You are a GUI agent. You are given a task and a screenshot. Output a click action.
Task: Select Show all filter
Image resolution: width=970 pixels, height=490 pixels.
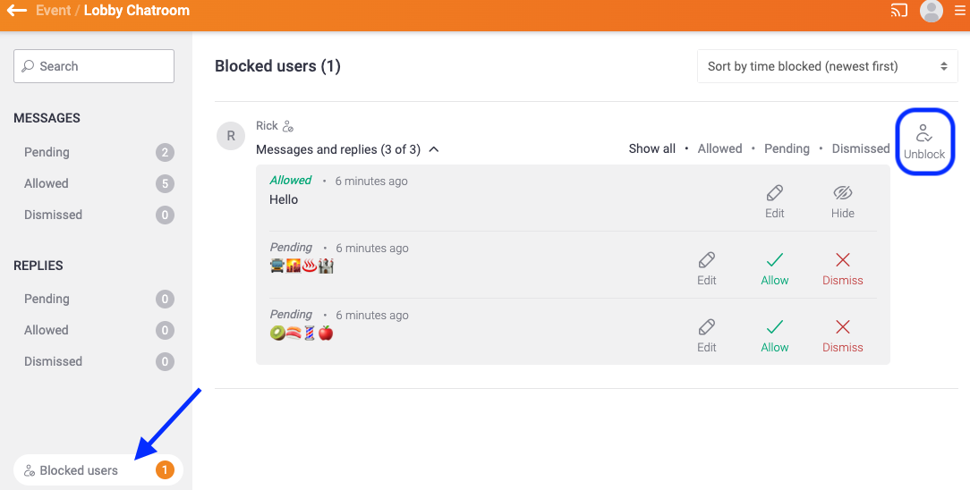[x=652, y=149]
